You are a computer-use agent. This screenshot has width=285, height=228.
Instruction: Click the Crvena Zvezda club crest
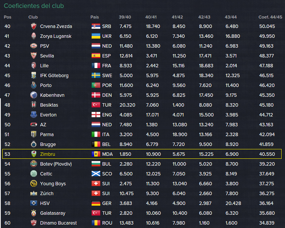(x=34, y=26)
